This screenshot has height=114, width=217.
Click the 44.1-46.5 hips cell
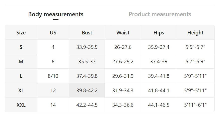(159, 105)
